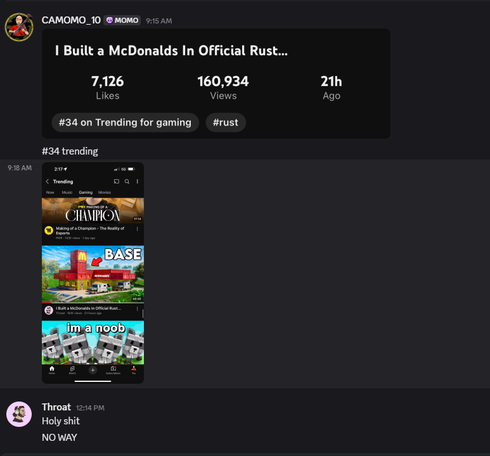
Task: Click the '21h' ago value
Action: (332, 81)
